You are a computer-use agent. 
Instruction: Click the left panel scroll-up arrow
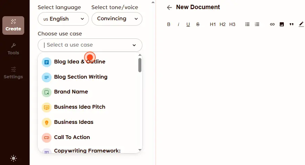click(153, 2)
